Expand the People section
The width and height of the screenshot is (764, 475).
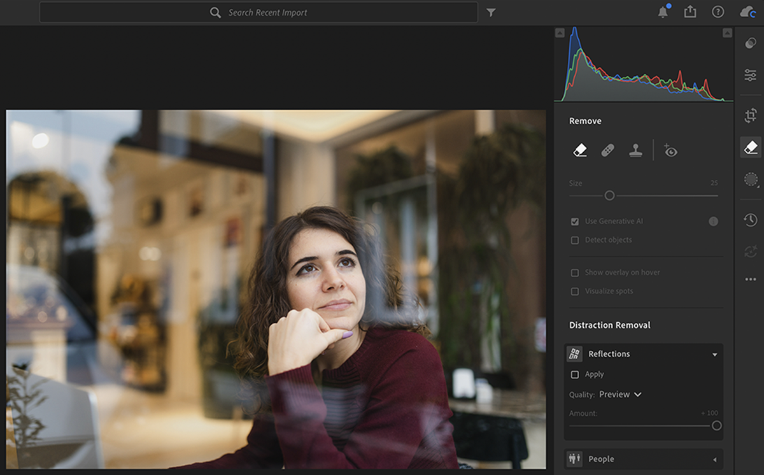coord(714,460)
